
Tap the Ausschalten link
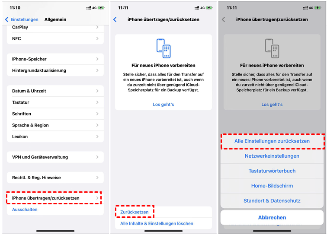pos(25,210)
